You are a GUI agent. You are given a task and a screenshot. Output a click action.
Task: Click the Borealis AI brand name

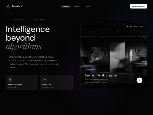(17, 6)
